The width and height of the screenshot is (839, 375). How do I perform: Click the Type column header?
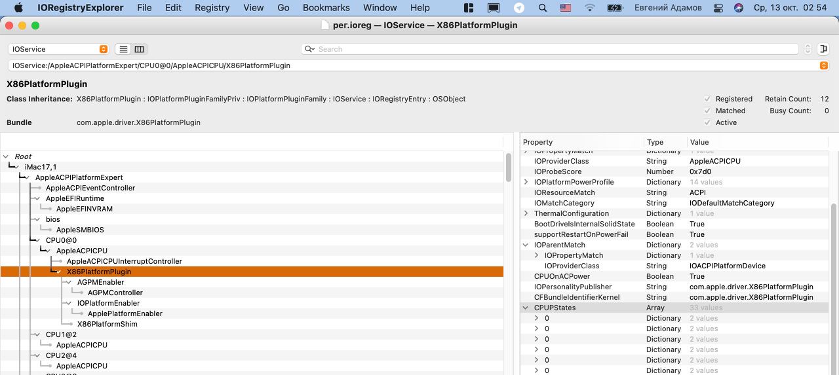[x=665, y=142]
